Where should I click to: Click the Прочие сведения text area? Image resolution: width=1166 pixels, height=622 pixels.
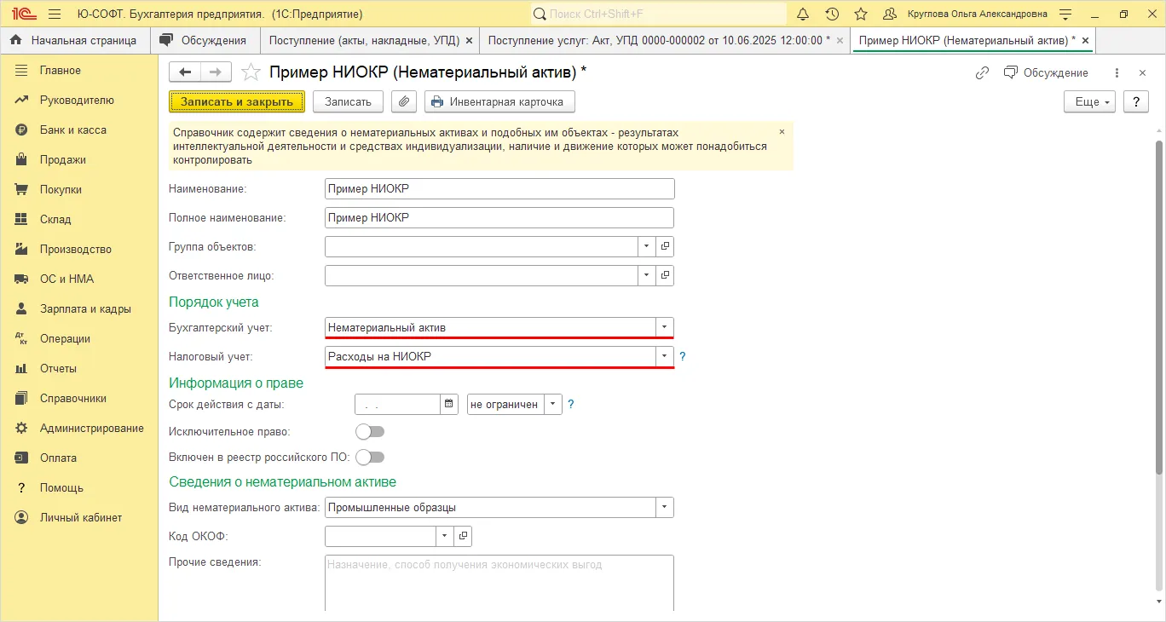click(499, 583)
